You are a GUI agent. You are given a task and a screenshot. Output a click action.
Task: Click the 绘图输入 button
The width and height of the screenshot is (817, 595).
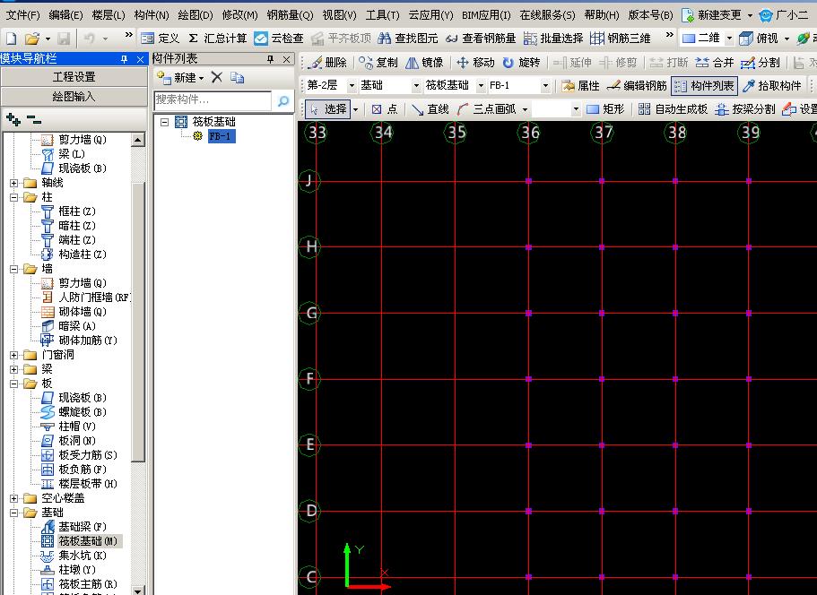point(74,96)
